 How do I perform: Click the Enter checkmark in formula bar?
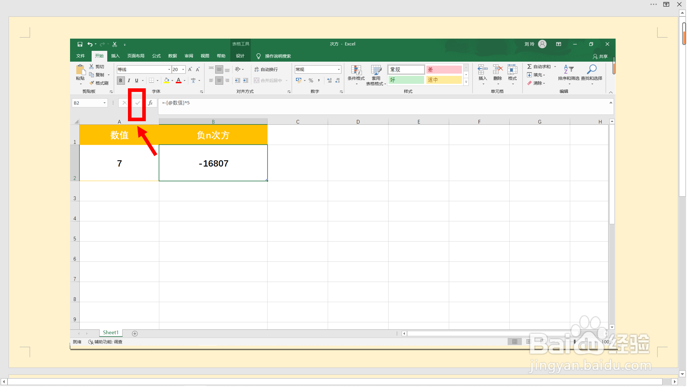137,103
